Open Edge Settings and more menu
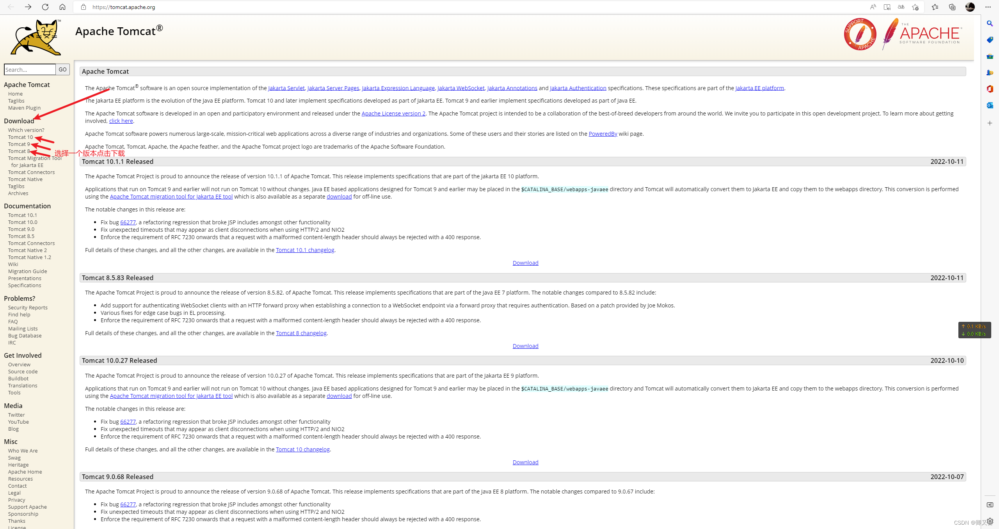Image resolution: width=999 pixels, height=529 pixels. (988, 7)
